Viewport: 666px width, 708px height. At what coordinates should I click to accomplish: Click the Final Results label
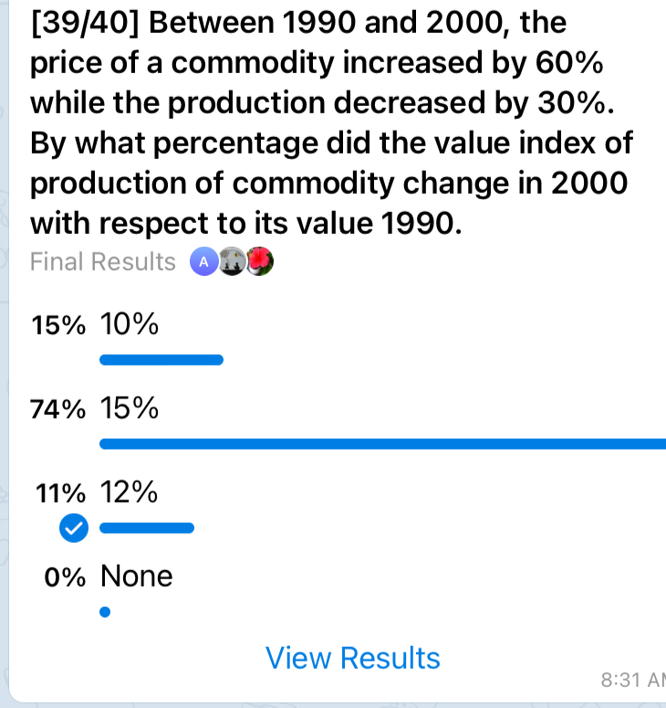pyautogui.click(x=102, y=262)
